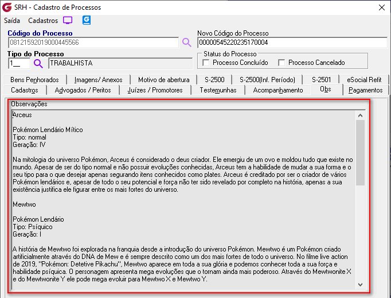Image resolution: width=391 pixels, height=298 pixels.
Task: Open the Cadastros tab in second row
Action: [x=25, y=90]
